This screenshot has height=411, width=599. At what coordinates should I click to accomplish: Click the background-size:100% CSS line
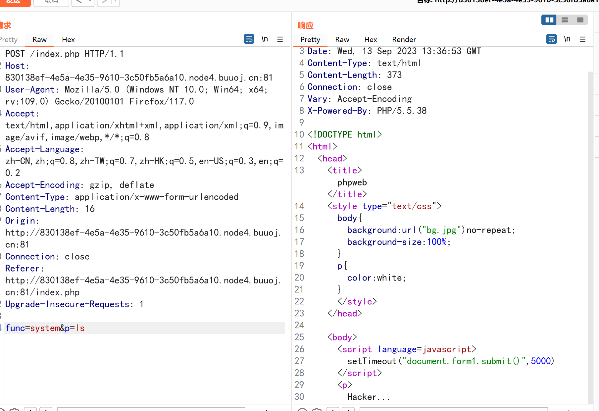pyautogui.click(x=399, y=242)
